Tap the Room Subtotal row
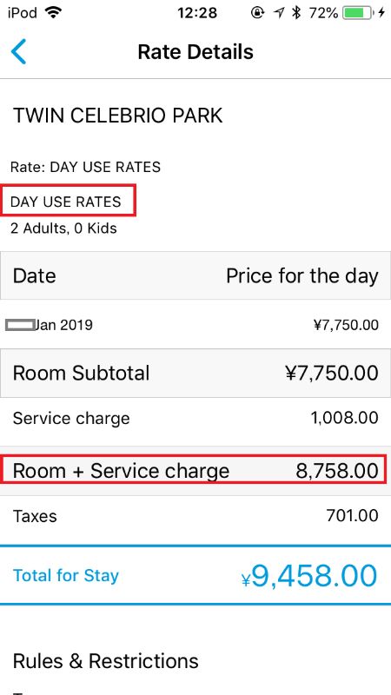Screen dimensions: 391x695 [195, 374]
